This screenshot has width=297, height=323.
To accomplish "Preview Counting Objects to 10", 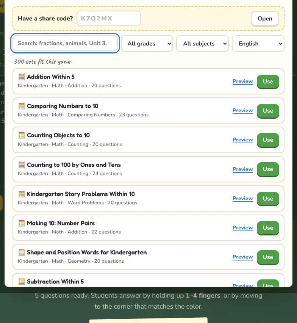I will [243, 140].
